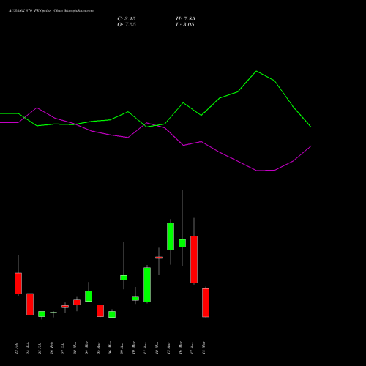
Task: Select the close value C: 3.15
Action: 127,19
